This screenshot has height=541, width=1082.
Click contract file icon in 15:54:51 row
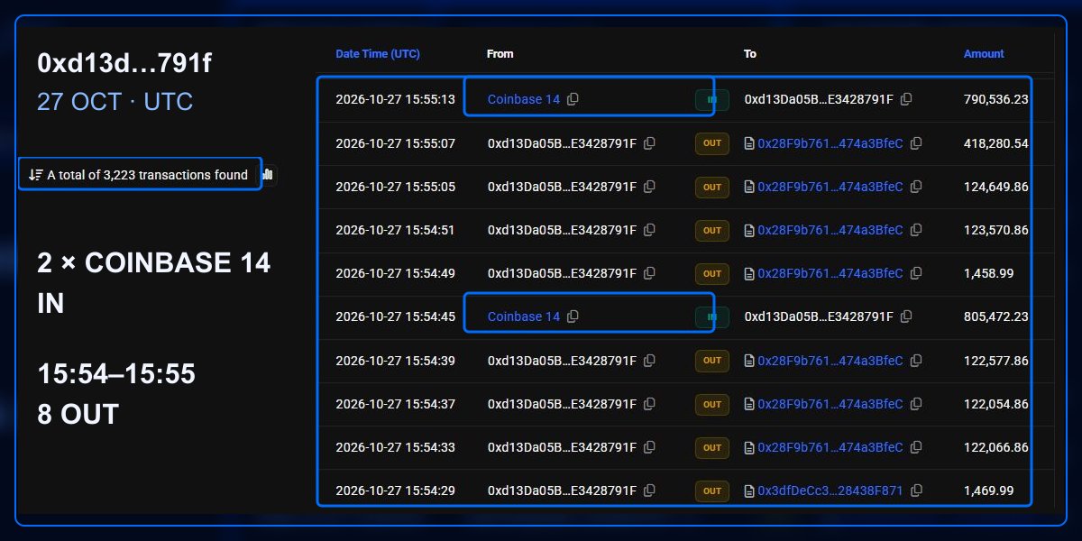coord(749,230)
